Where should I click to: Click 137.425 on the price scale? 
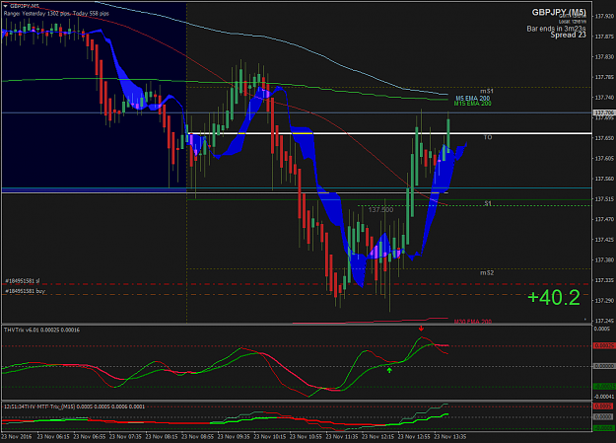[604, 240]
